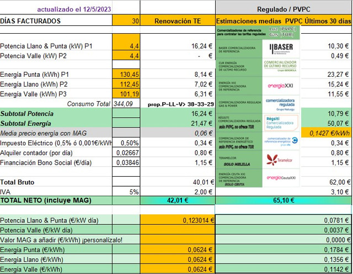Click the Estimaciones medias PVPC header cell
Image resolution: width=353 pixels, height=274 pixels.
(x=284, y=21)
